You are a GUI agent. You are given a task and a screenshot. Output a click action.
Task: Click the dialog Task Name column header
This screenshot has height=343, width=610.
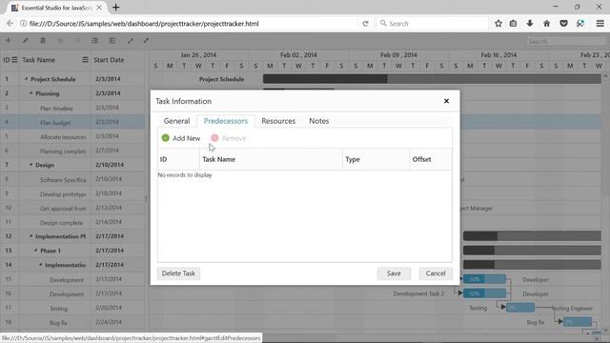(x=271, y=159)
